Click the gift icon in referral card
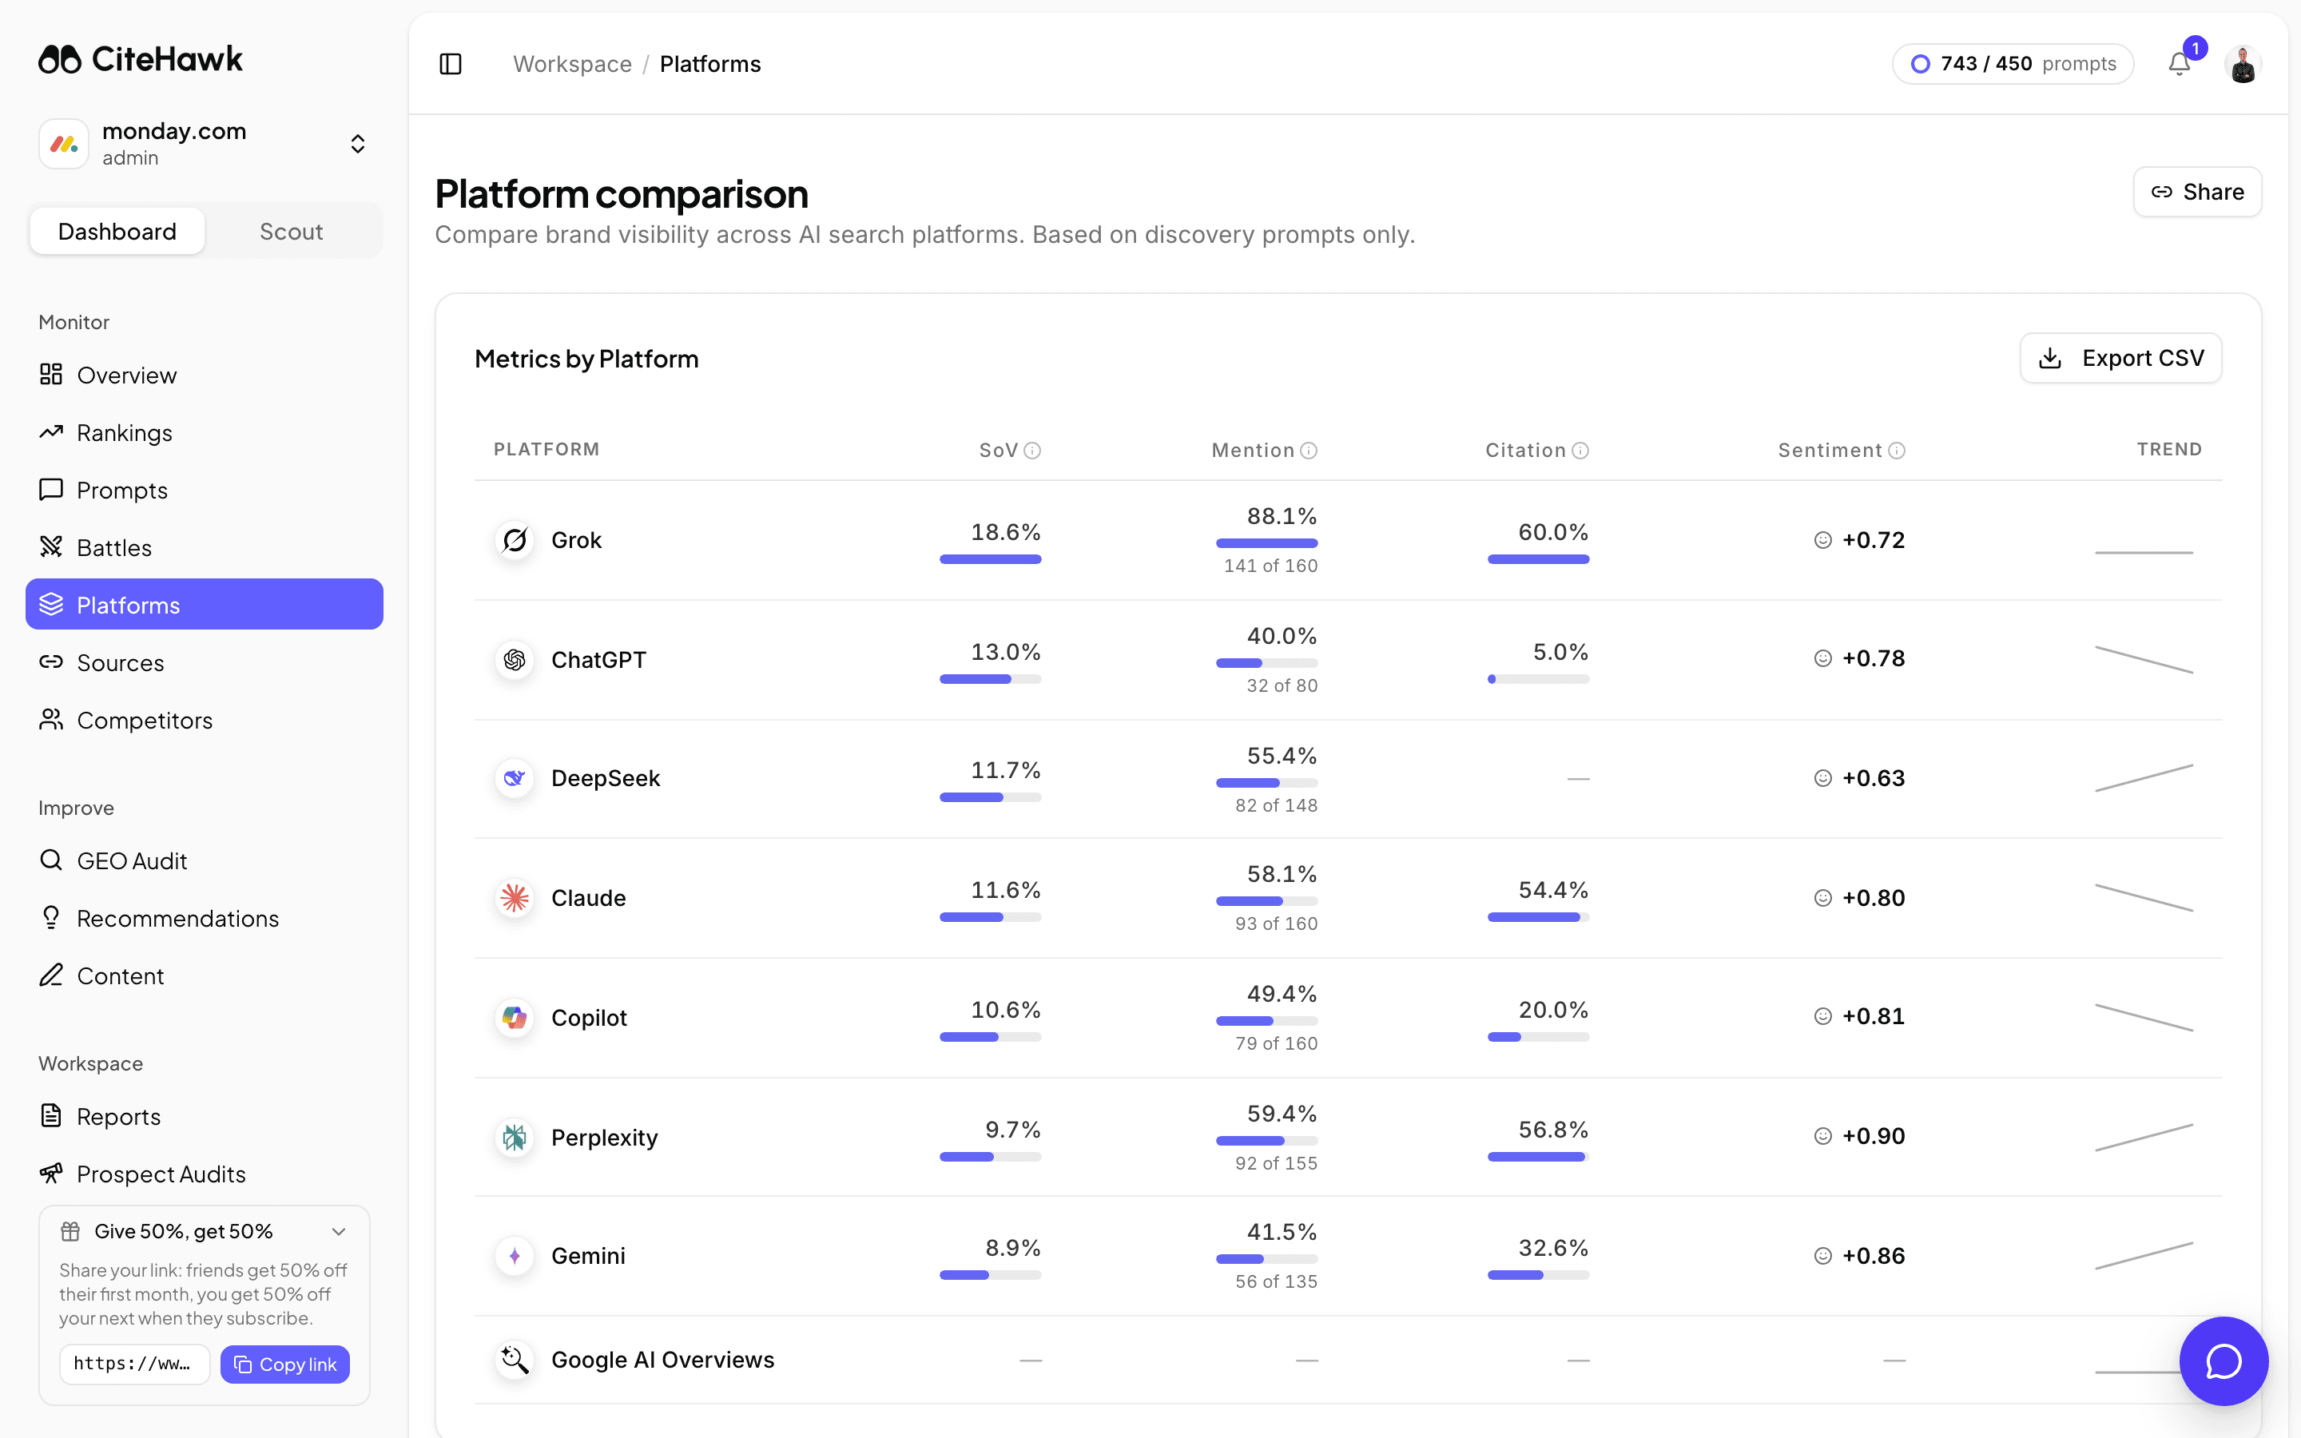Viewport: 2301px width, 1438px height. tap(70, 1232)
